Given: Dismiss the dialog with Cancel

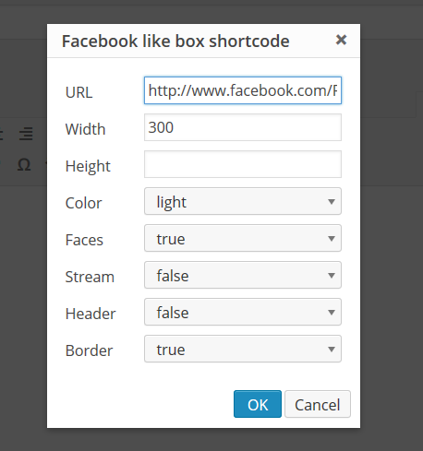Looking at the screenshot, I should pos(318,404).
